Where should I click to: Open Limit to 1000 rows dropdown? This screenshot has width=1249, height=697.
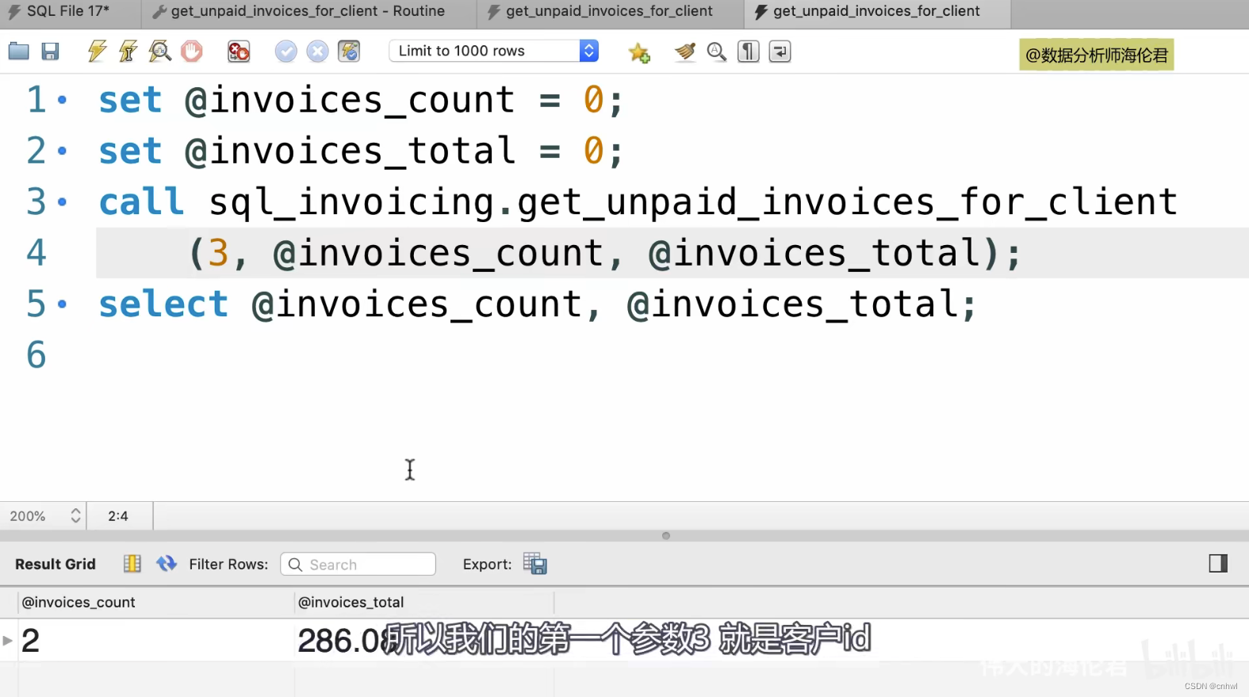(x=493, y=51)
